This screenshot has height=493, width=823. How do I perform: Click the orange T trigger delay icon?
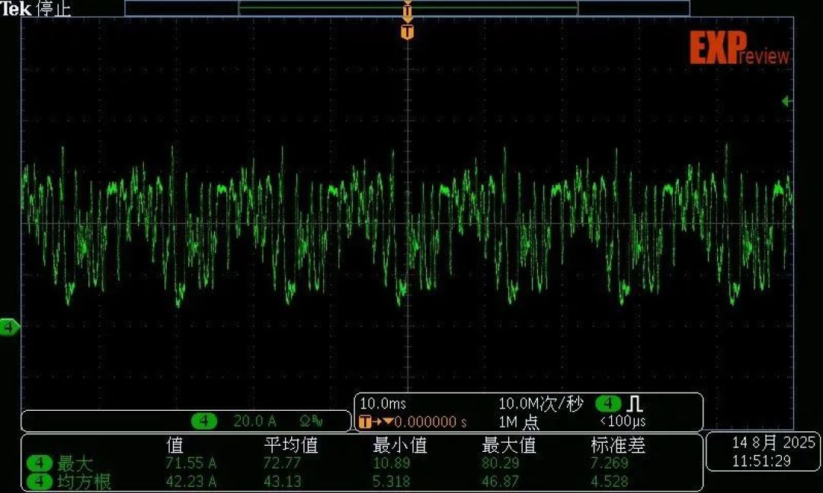(x=365, y=421)
